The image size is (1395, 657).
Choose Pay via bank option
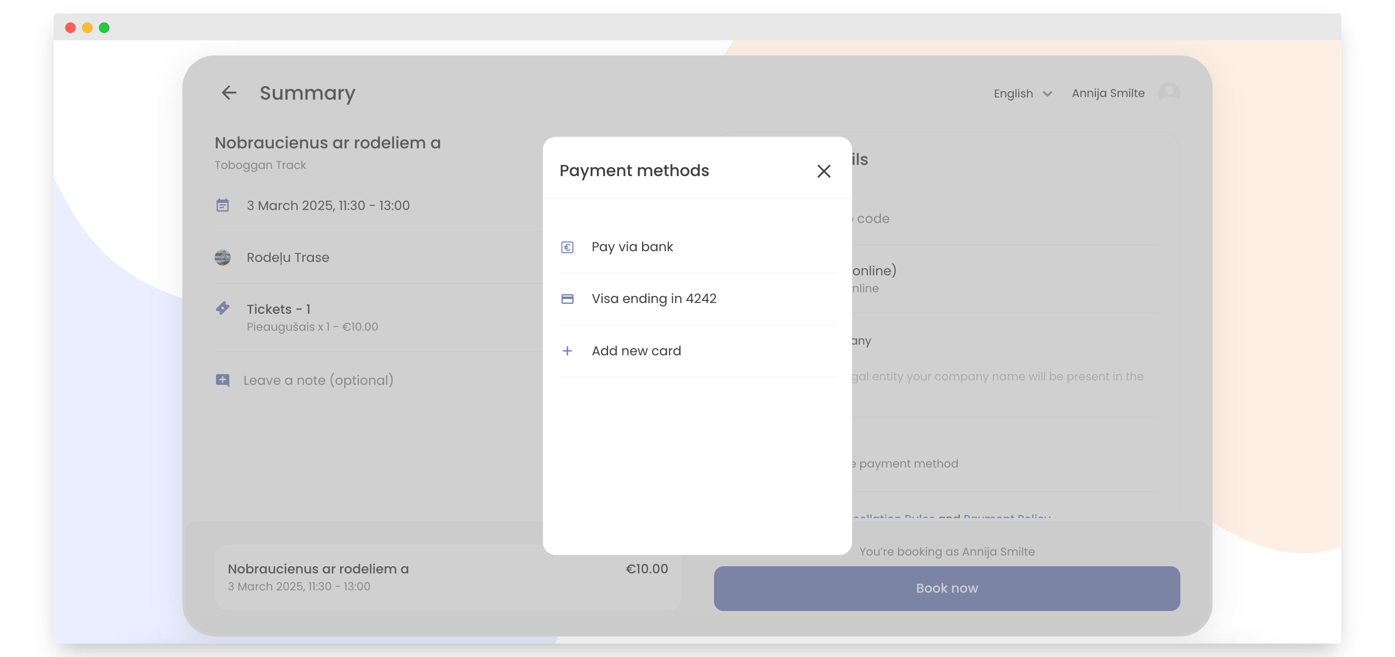click(x=632, y=247)
